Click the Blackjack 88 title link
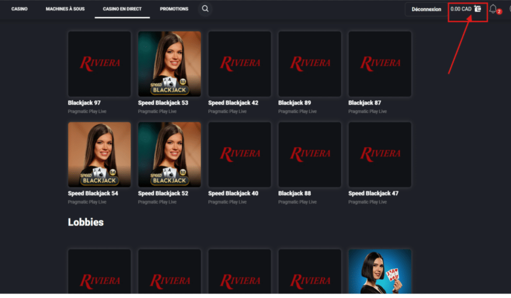This screenshot has width=511, height=298. pyautogui.click(x=294, y=193)
